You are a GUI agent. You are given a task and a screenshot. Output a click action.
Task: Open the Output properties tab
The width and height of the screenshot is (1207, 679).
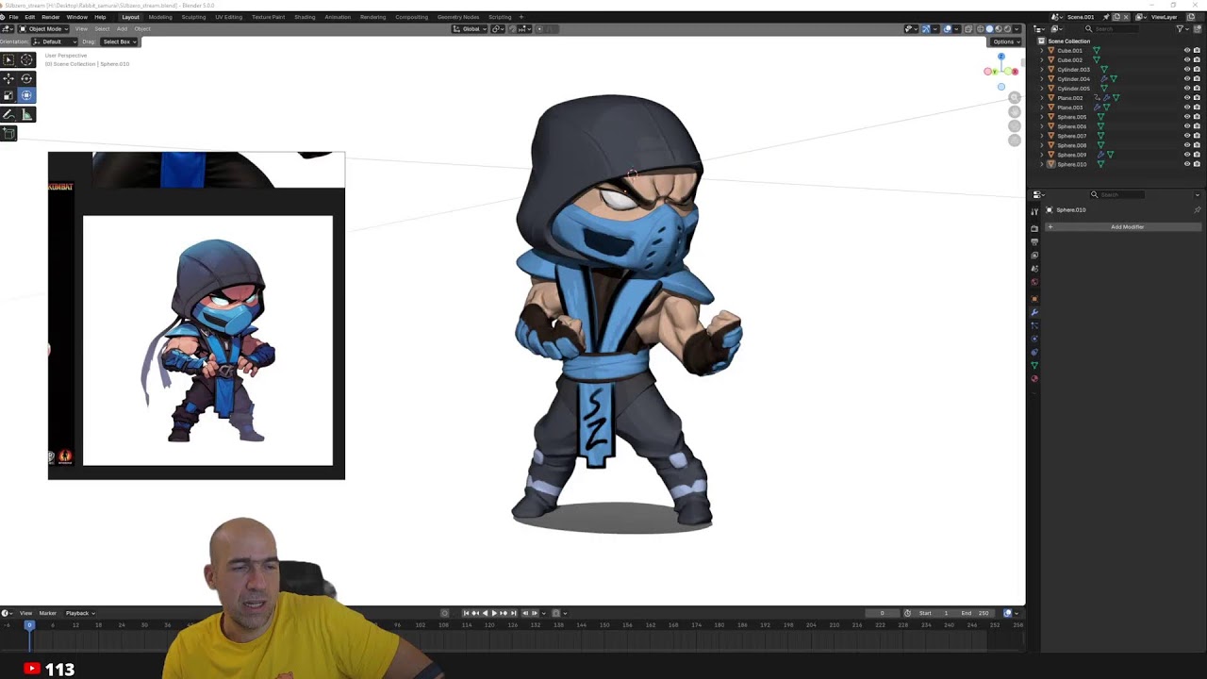point(1034,242)
